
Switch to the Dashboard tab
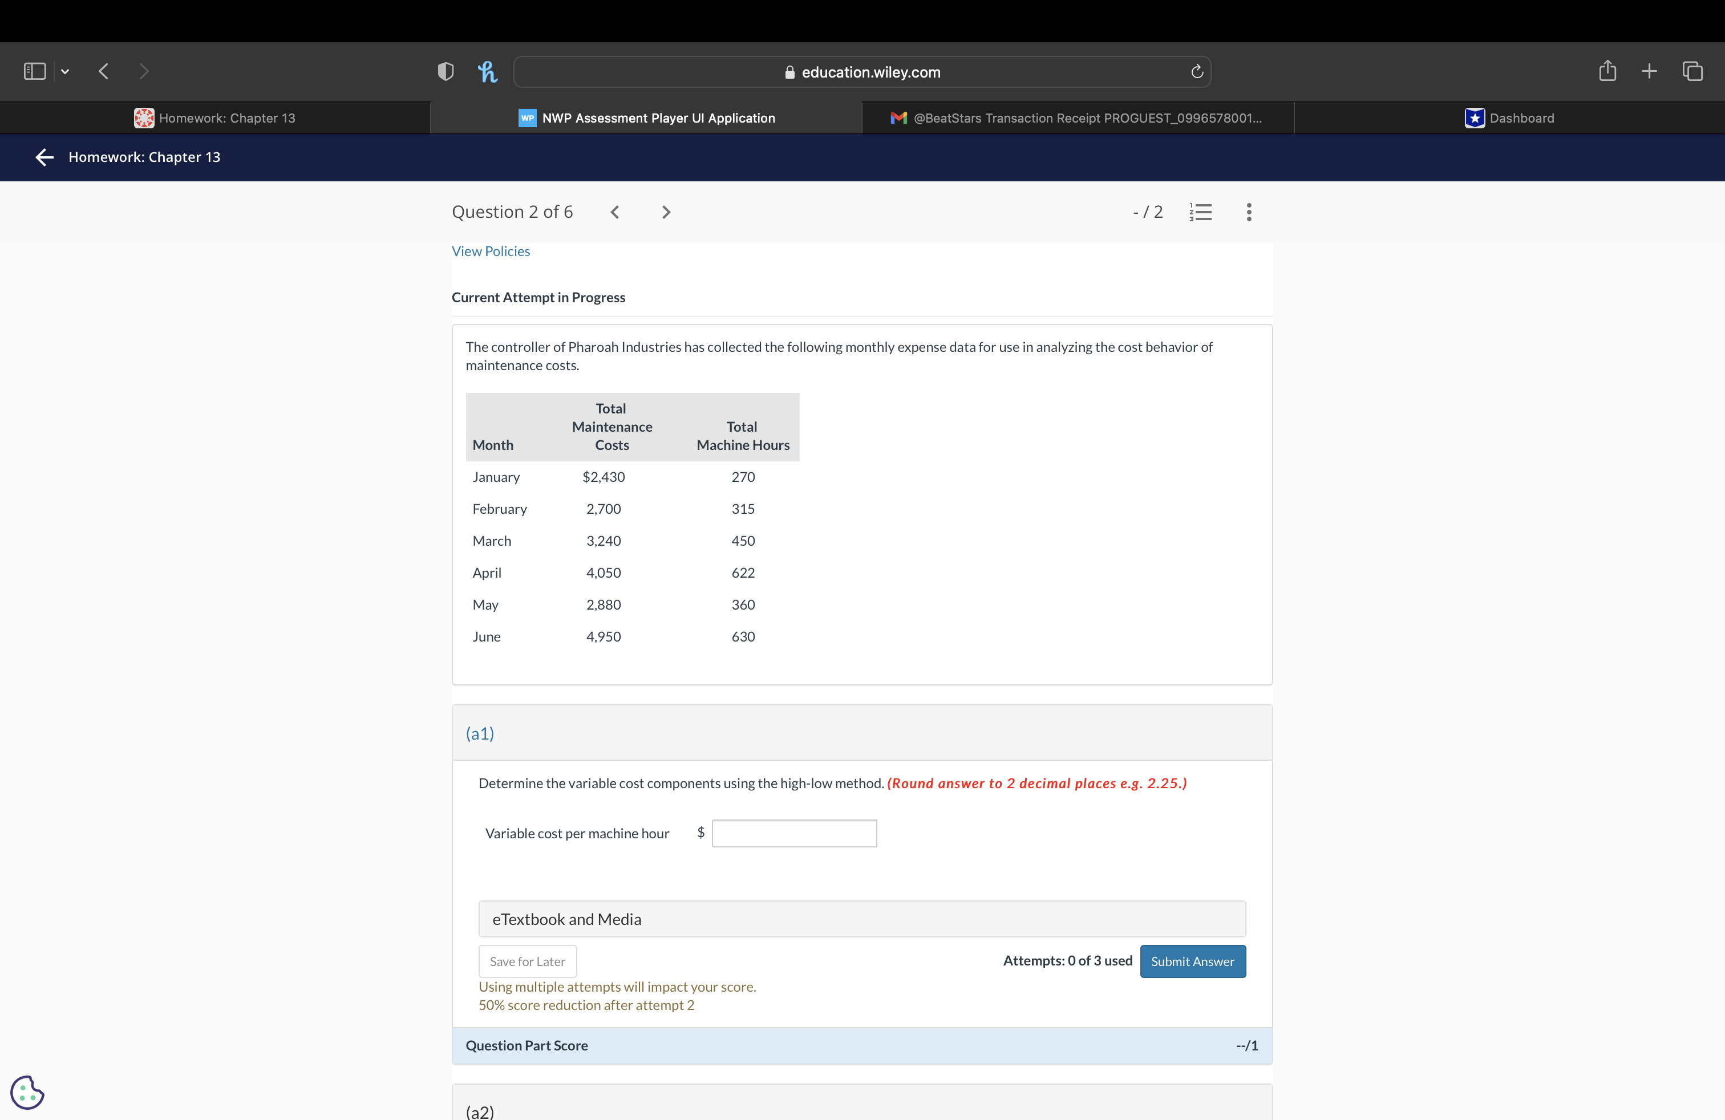pyautogui.click(x=1509, y=117)
